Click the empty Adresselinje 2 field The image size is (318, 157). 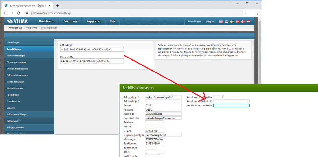(163, 101)
